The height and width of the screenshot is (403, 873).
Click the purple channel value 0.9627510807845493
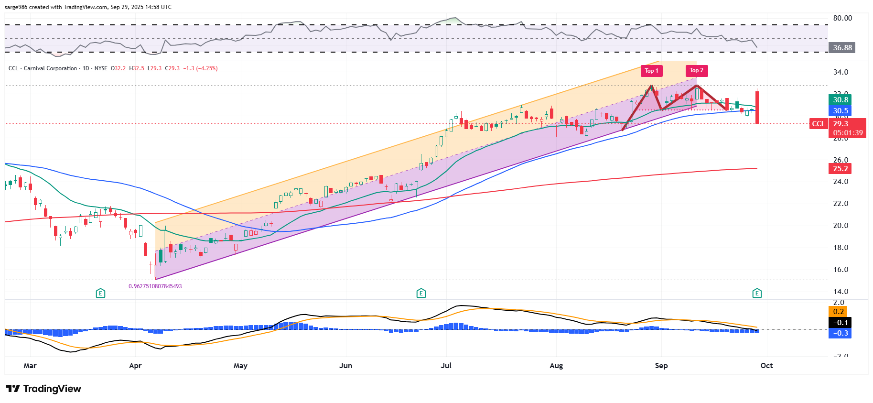pyautogui.click(x=155, y=286)
